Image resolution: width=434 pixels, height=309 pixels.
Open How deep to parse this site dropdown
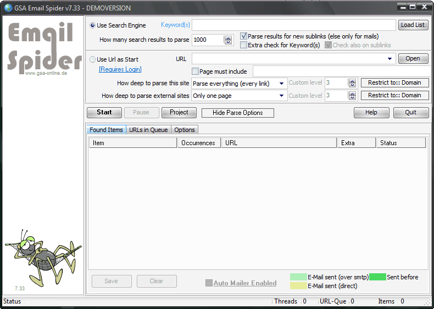281,84
